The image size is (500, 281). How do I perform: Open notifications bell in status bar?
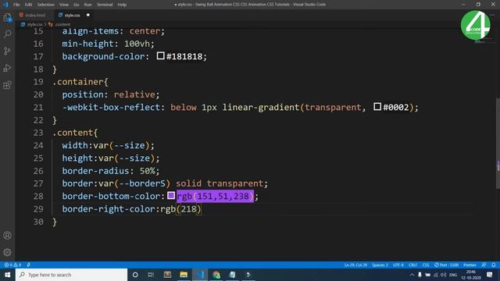(493, 265)
